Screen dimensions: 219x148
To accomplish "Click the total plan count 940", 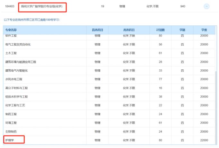I will pyautogui.click(x=183, y=6).
